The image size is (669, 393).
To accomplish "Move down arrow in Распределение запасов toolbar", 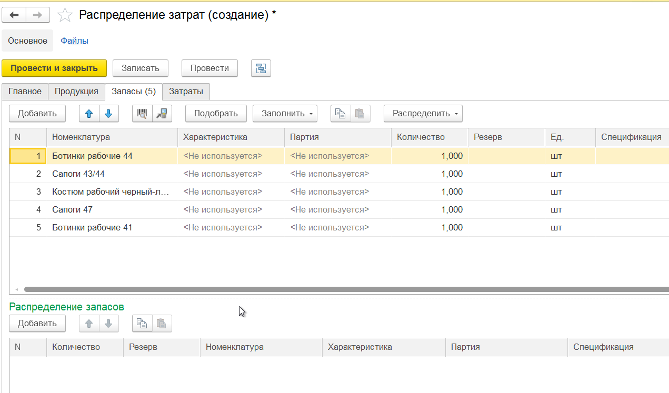I will click(108, 323).
